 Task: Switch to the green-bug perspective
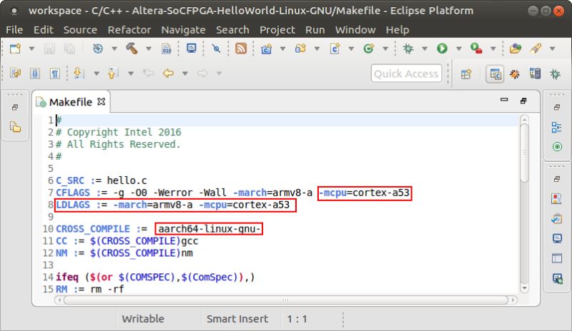coord(556,74)
